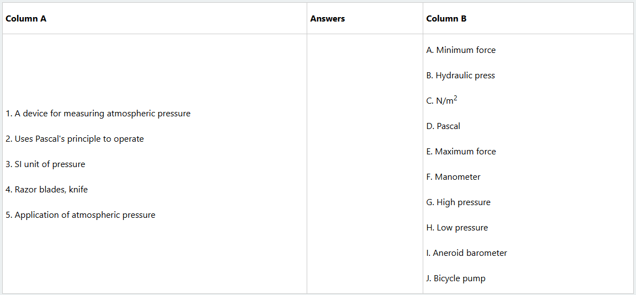Select item 5 Application of atmospheric pressure
The width and height of the screenshot is (636, 295).
81,215
